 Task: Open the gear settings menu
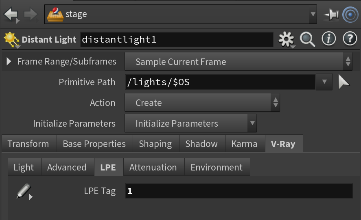point(286,39)
